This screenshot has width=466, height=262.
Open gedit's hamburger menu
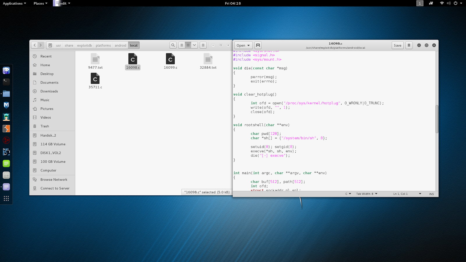[x=409, y=45]
